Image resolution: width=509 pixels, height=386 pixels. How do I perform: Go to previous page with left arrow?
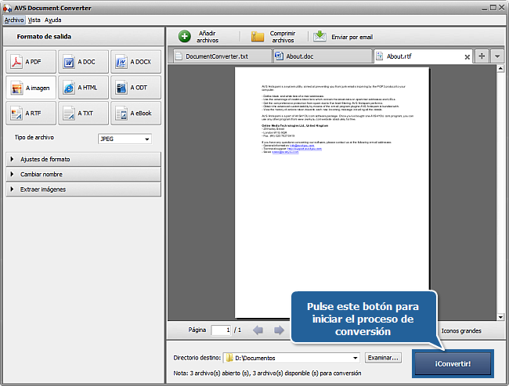[x=258, y=330]
